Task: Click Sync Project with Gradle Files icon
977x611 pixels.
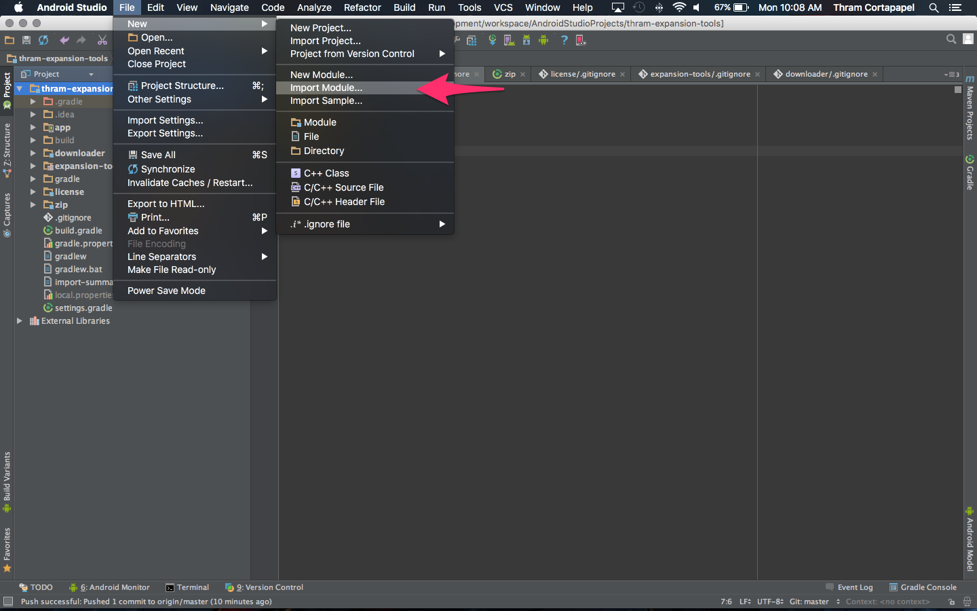Action: coord(492,41)
